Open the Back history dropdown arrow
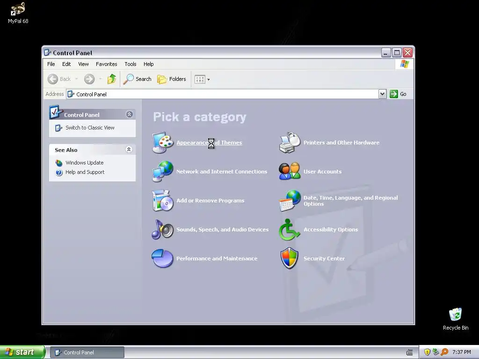The image size is (479, 359). pos(76,79)
